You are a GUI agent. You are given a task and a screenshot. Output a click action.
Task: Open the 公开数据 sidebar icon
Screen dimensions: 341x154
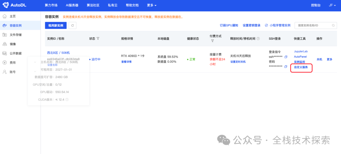coord(4,53)
